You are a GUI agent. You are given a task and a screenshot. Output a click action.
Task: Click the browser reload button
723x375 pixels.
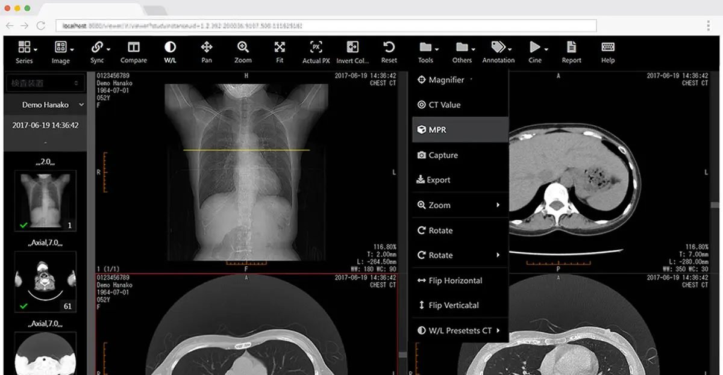[x=41, y=26]
